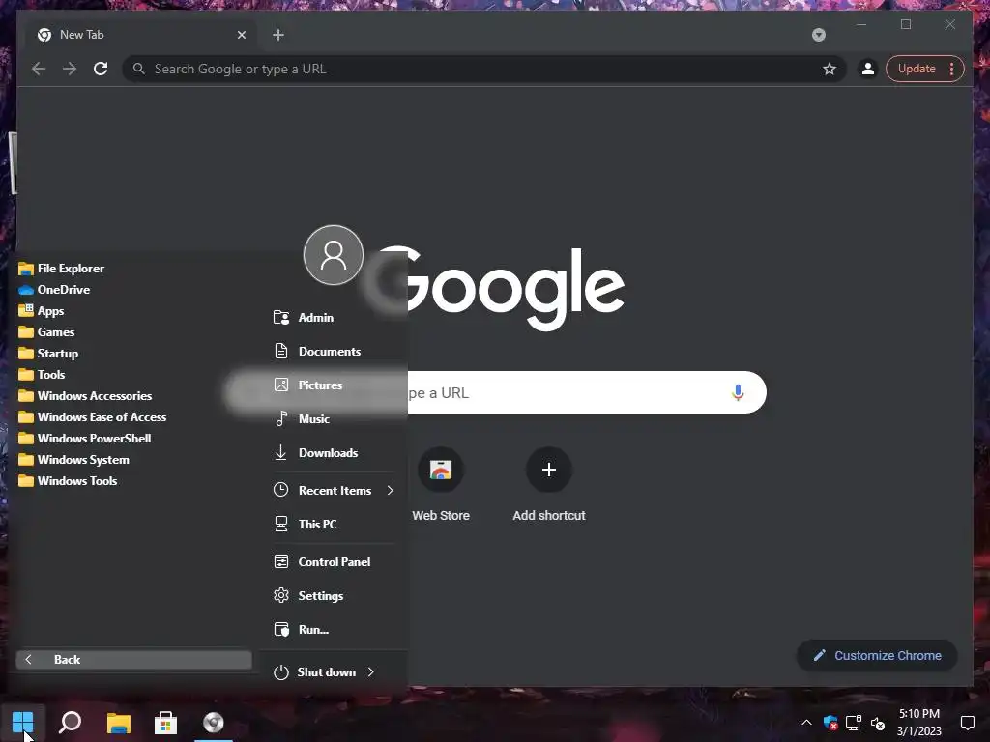Open File Explorer from the taskbar
This screenshot has height=742, width=990.
pyautogui.click(x=118, y=723)
